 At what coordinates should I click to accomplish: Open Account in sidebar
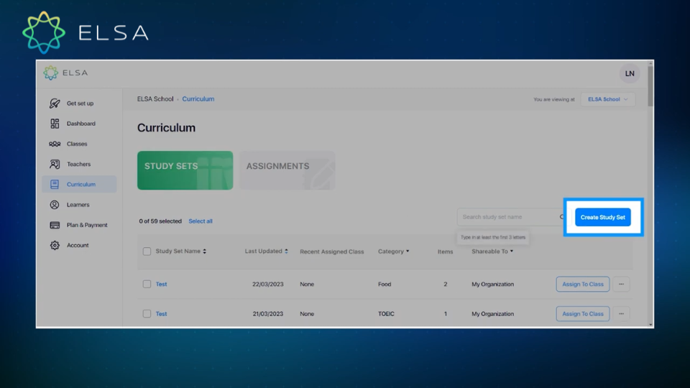(x=79, y=245)
